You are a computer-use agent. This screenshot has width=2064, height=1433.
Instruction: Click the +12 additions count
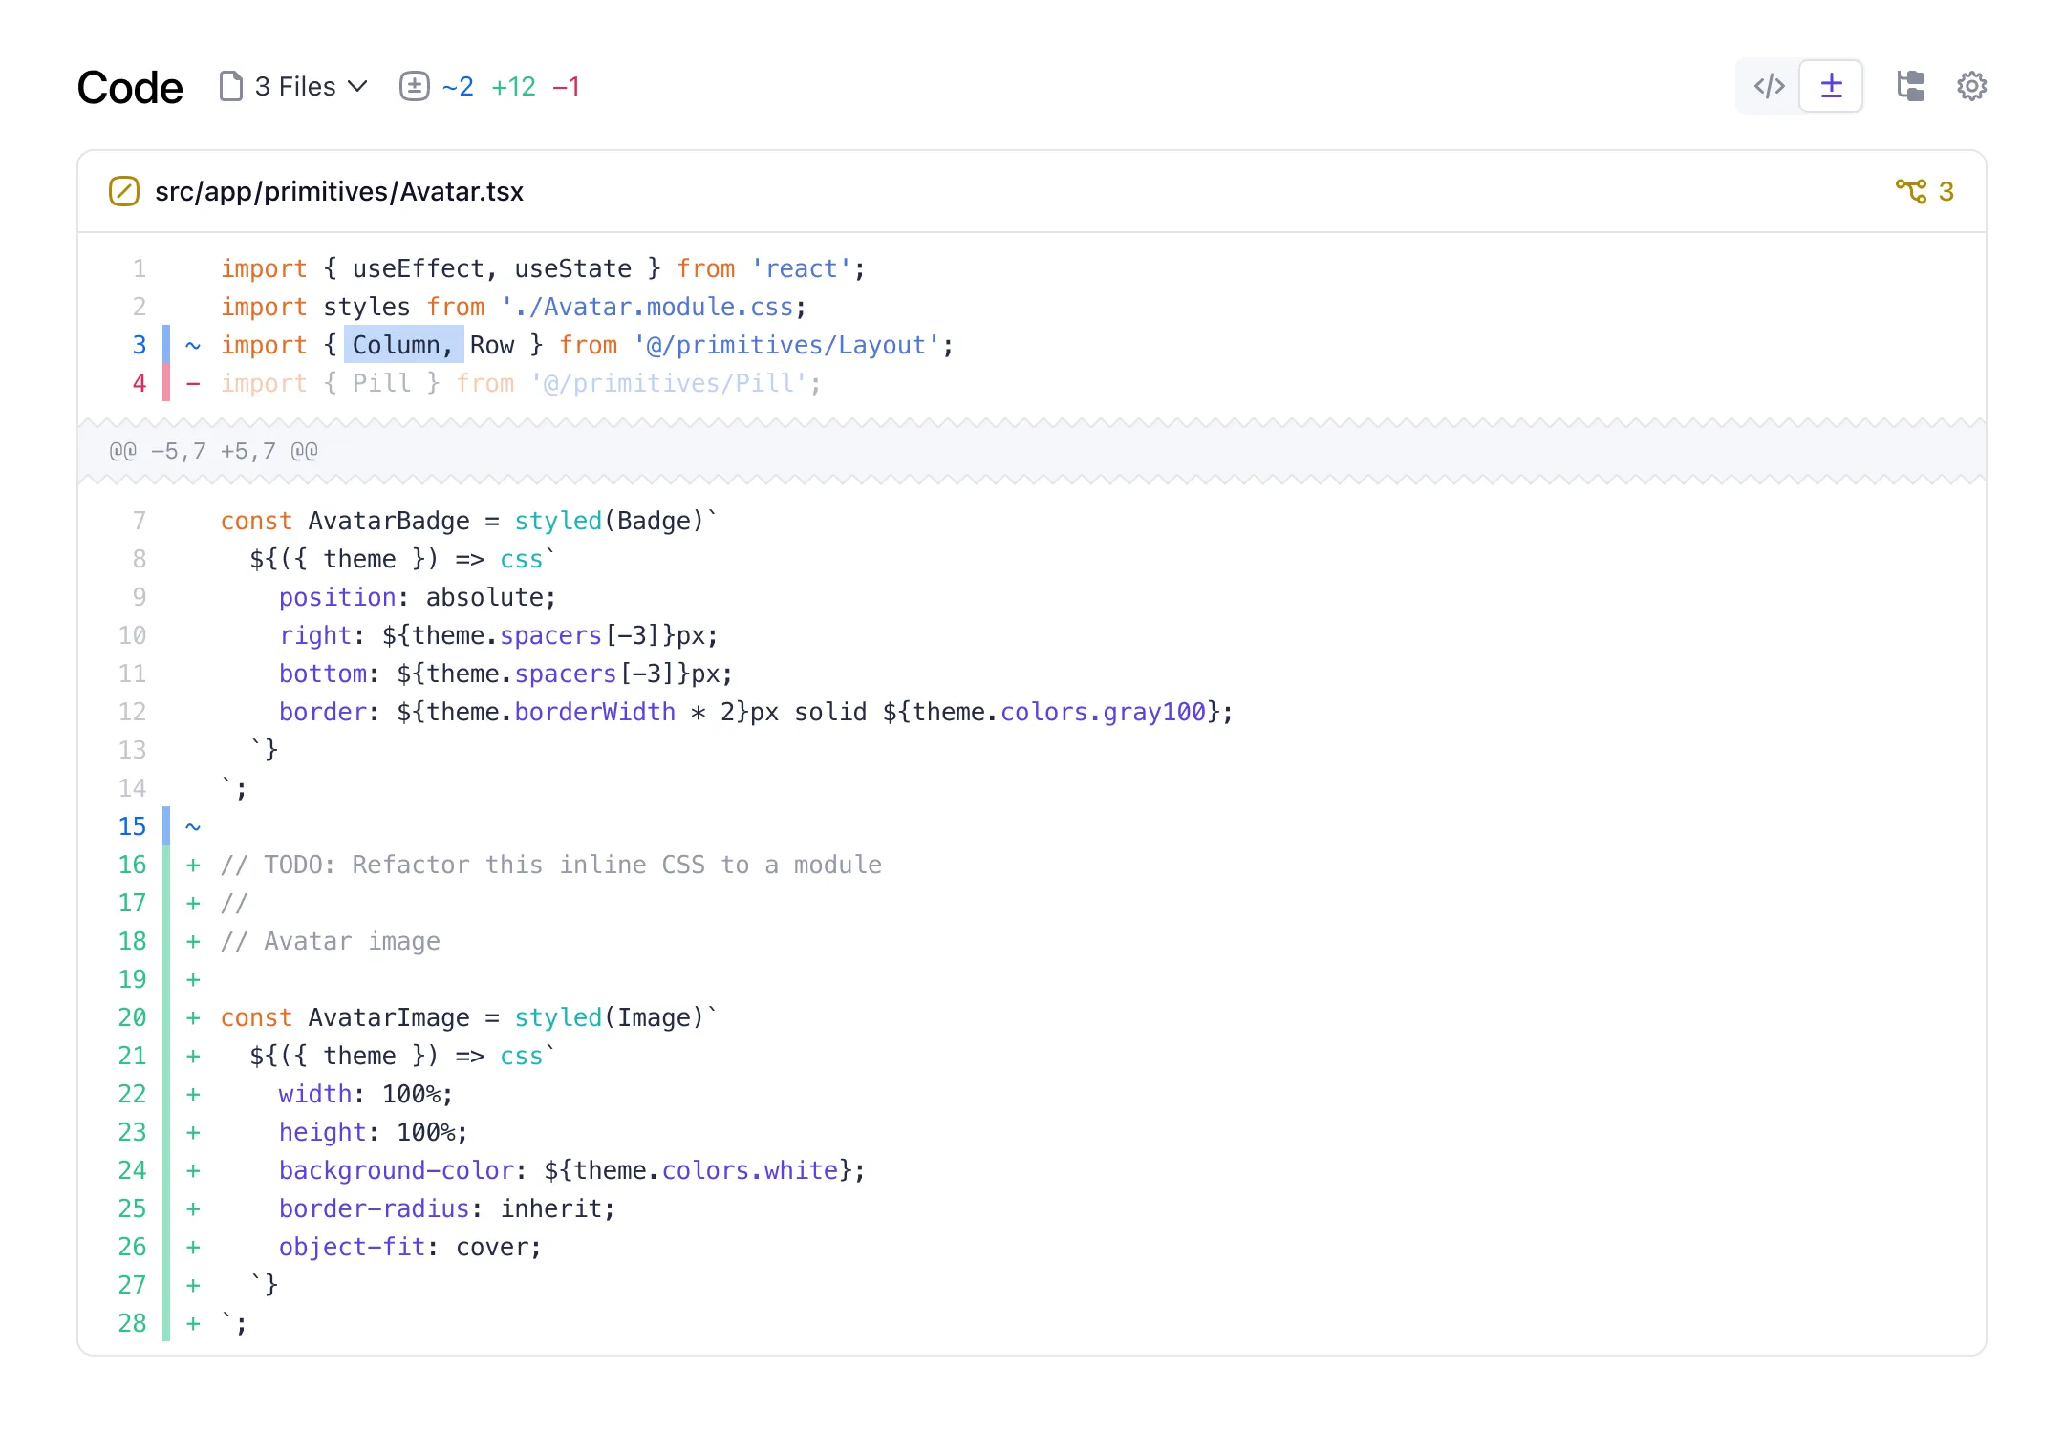(513, 87)
